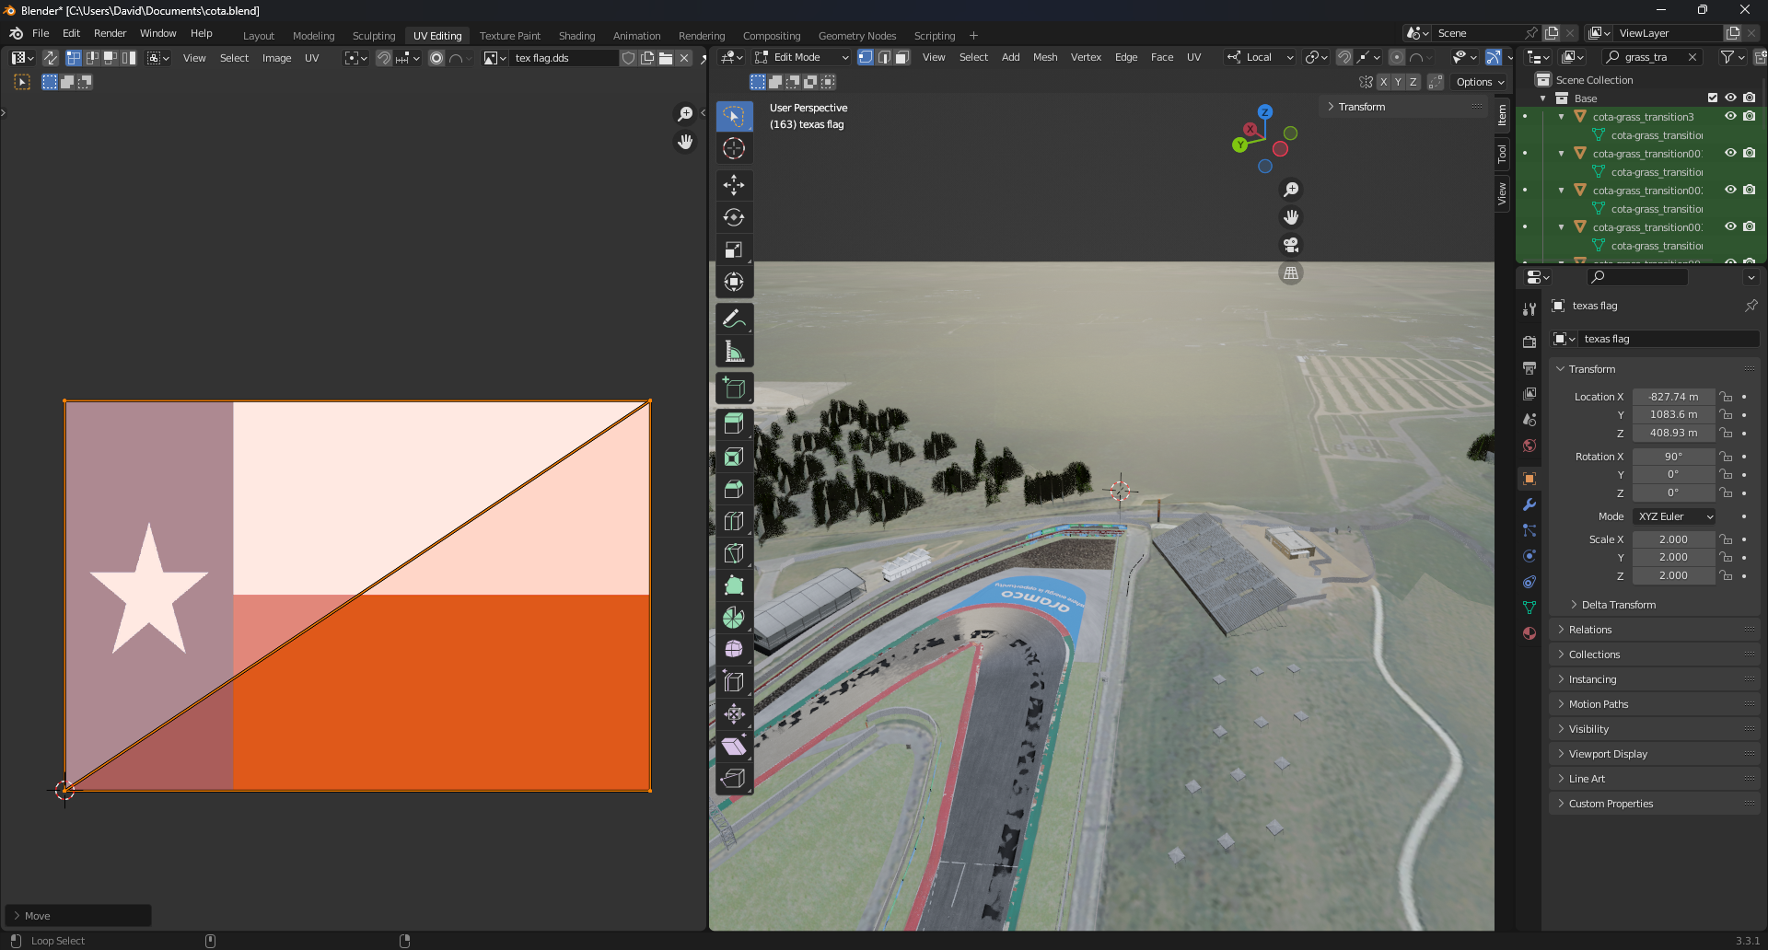
Task: Open the Modifier properties wrench tab
Action: pyautogui.click(x=1530, y=504)
